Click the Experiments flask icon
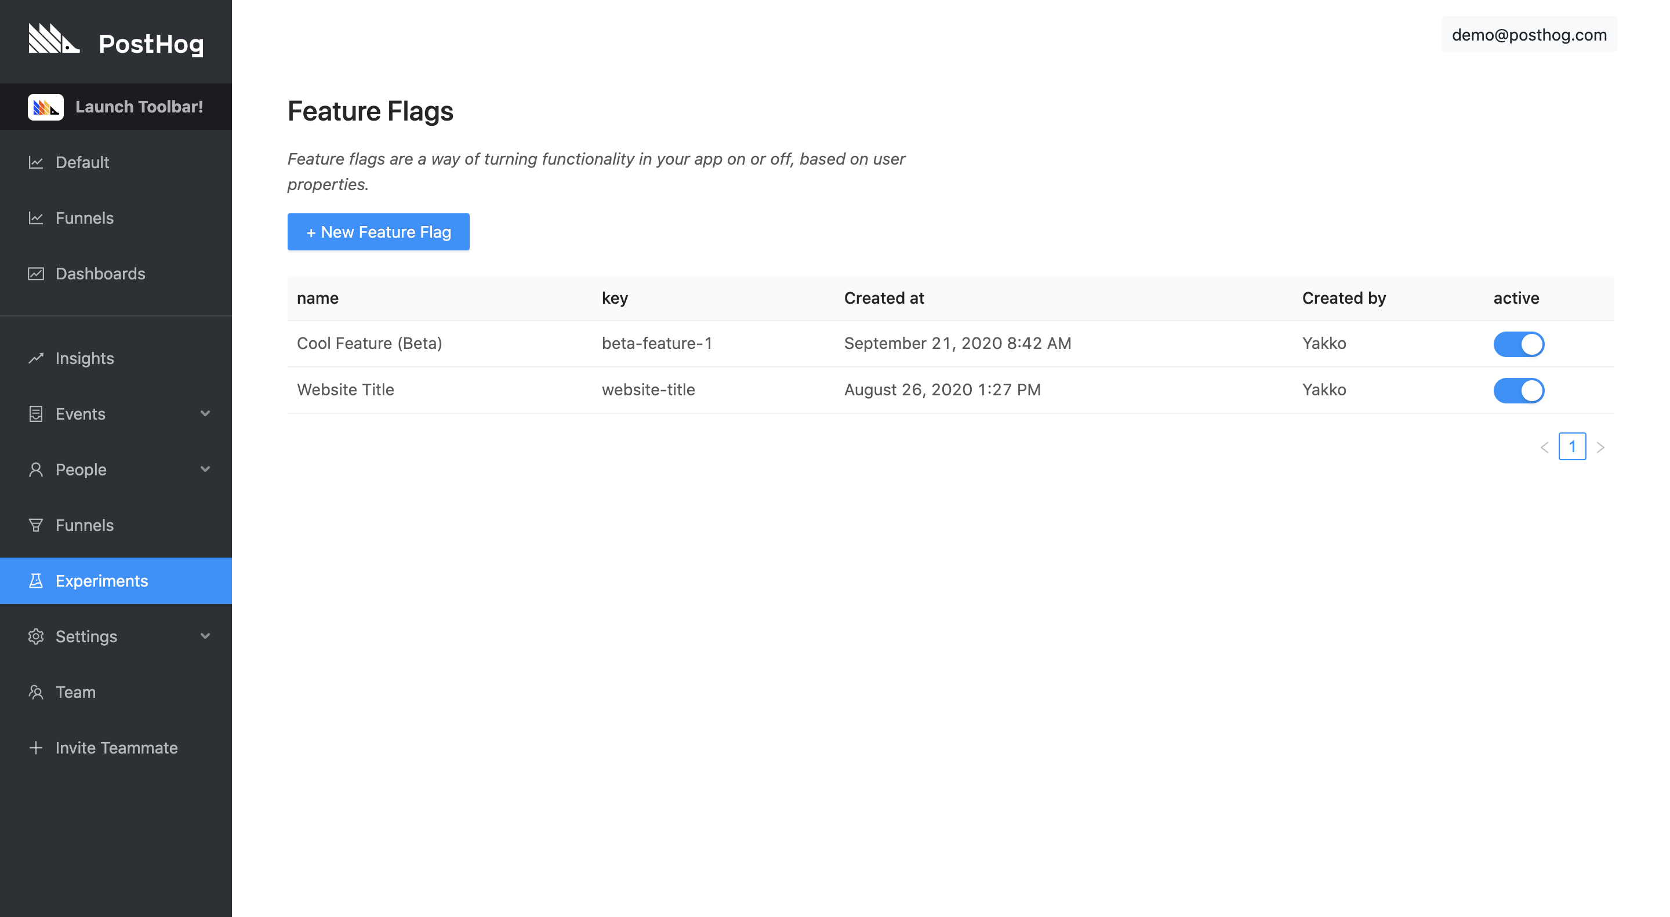 (37, 581)
